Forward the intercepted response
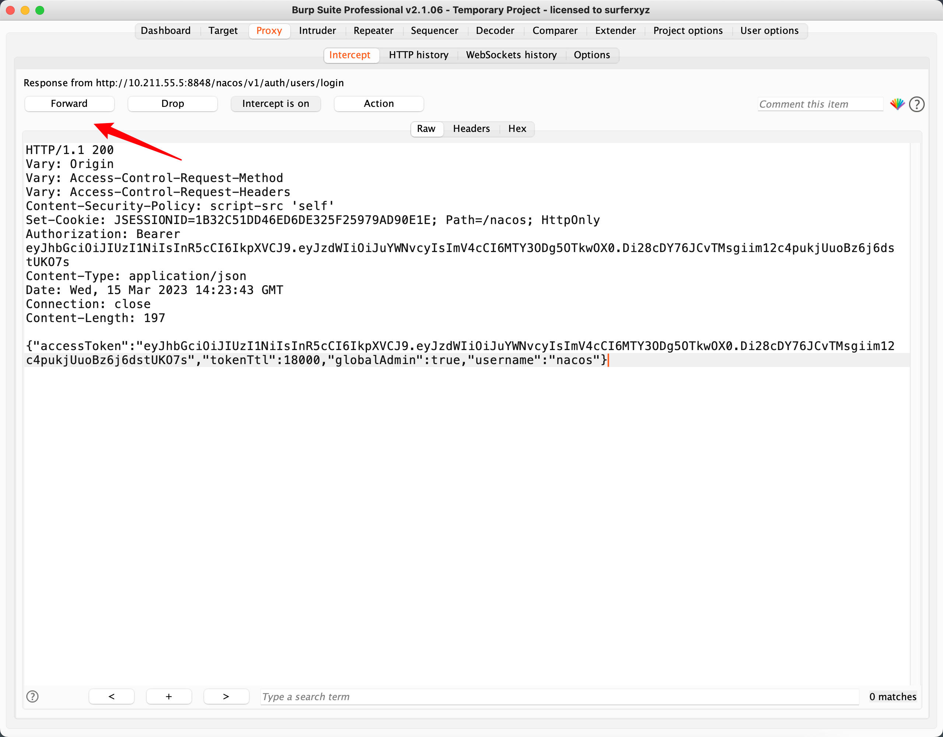This screenshot has width=943, height=737. (69, 104)
